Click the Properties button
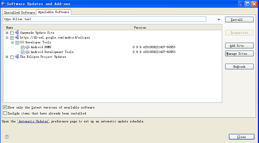The image size is (259, 143). 239,33
